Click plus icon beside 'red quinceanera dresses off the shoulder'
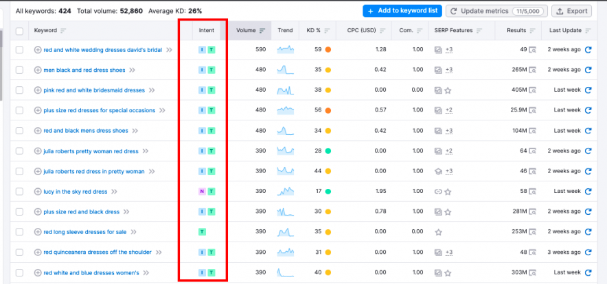Image resolution: width=607 pixels, height=284 pixels. pyautogui.click(x=38, y=253)
